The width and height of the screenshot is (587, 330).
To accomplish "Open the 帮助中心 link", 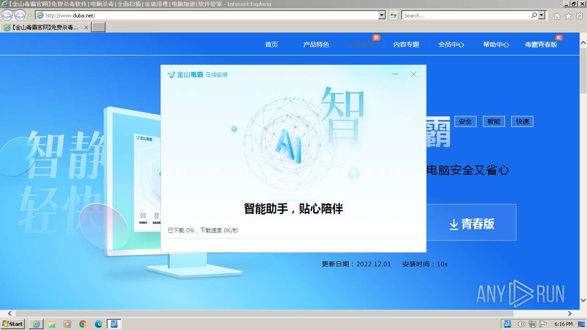I will (496, 44).
